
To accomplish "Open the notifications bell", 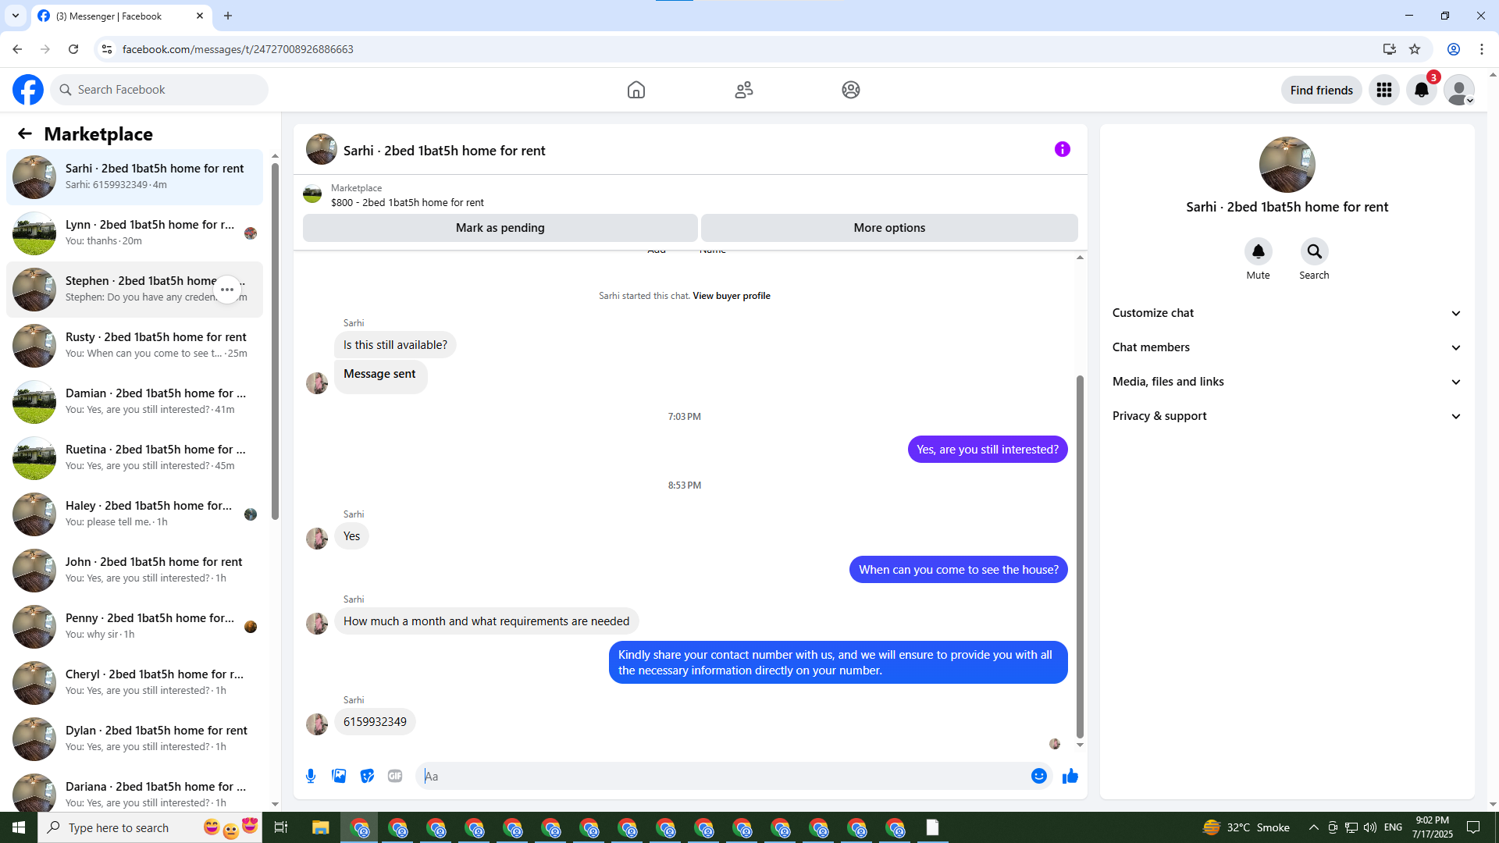I will [1422, 90].
